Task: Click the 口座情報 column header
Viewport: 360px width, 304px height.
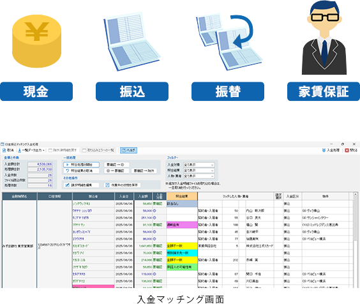Action: [55, 197]
